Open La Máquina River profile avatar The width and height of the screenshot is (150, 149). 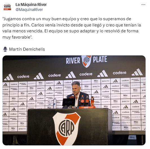(x=7, y=7)
